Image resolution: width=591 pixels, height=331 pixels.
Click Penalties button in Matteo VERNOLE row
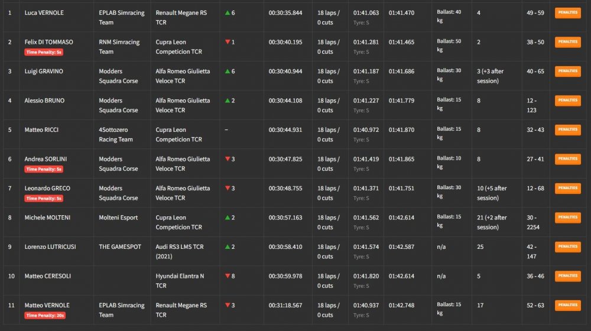point(567,306)
